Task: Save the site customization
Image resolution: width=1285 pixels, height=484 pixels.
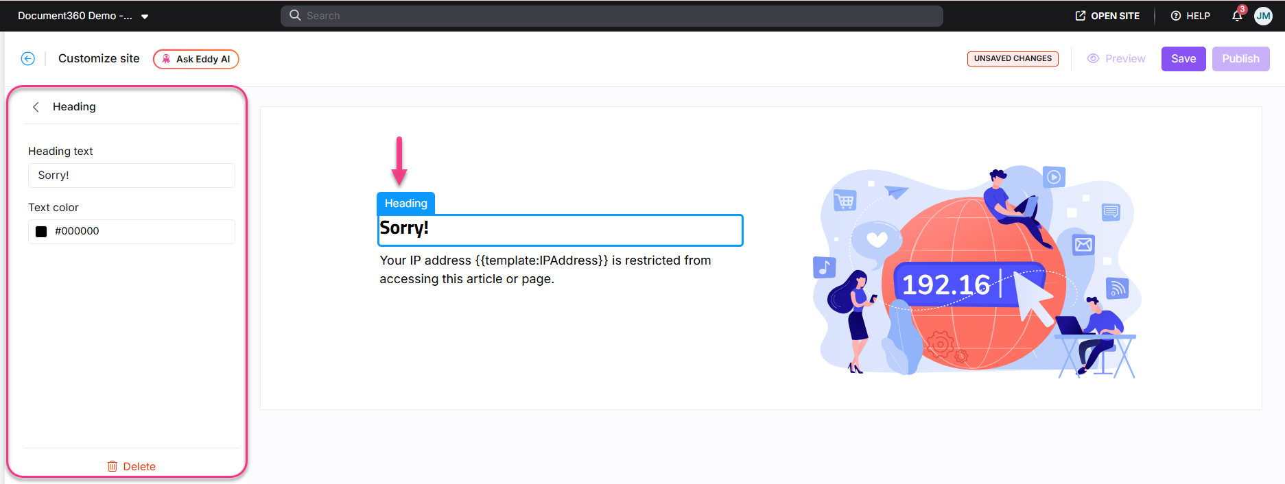Action: [x=1183, y=59]
